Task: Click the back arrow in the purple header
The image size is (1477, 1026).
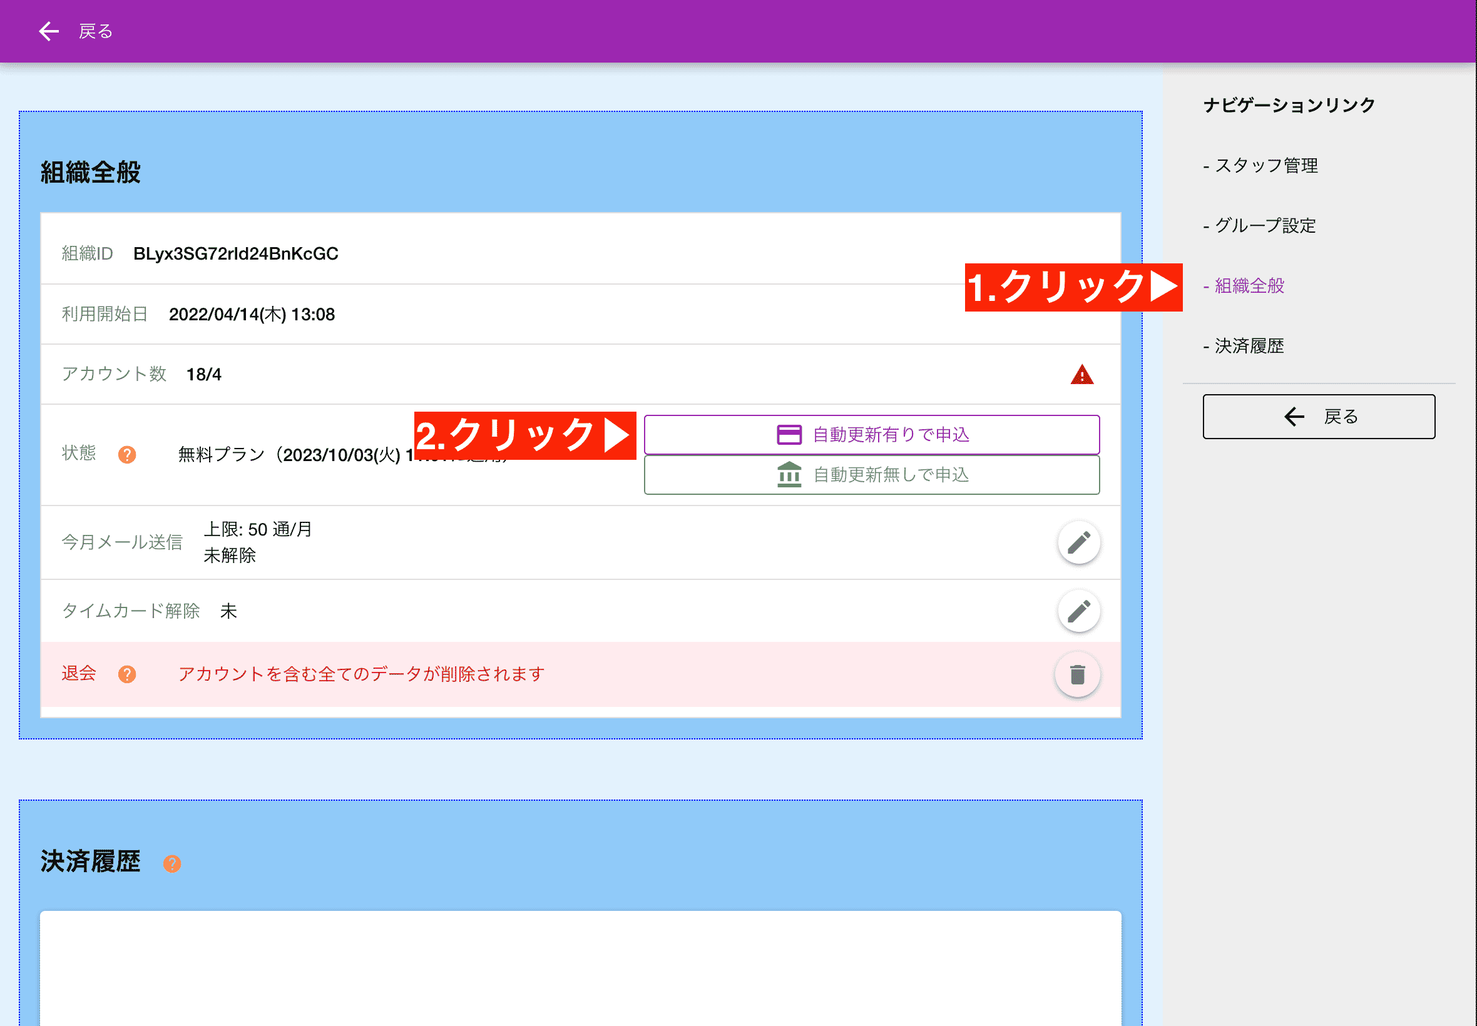Action: pos(49,31)
